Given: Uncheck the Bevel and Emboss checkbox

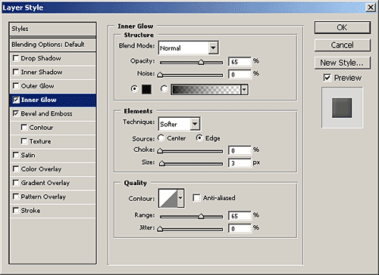Looking at the screenshot, I should click(16, 113).
